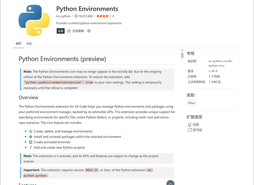Image resolution: width=254 pixels, height=185 pixels.
Task: Click "Create, delete, and manage environments" bullet
Action: [63, 131]
